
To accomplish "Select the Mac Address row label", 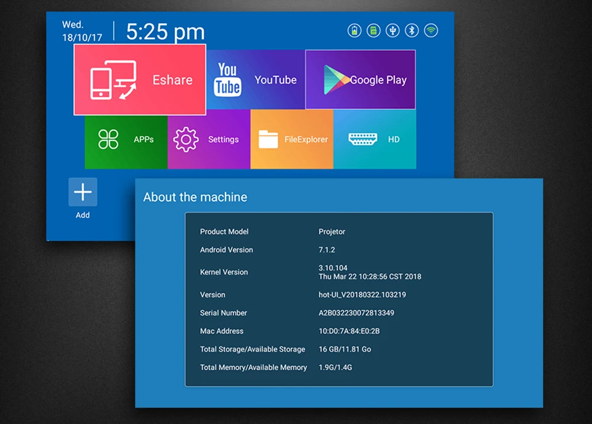I will point(221,331).
